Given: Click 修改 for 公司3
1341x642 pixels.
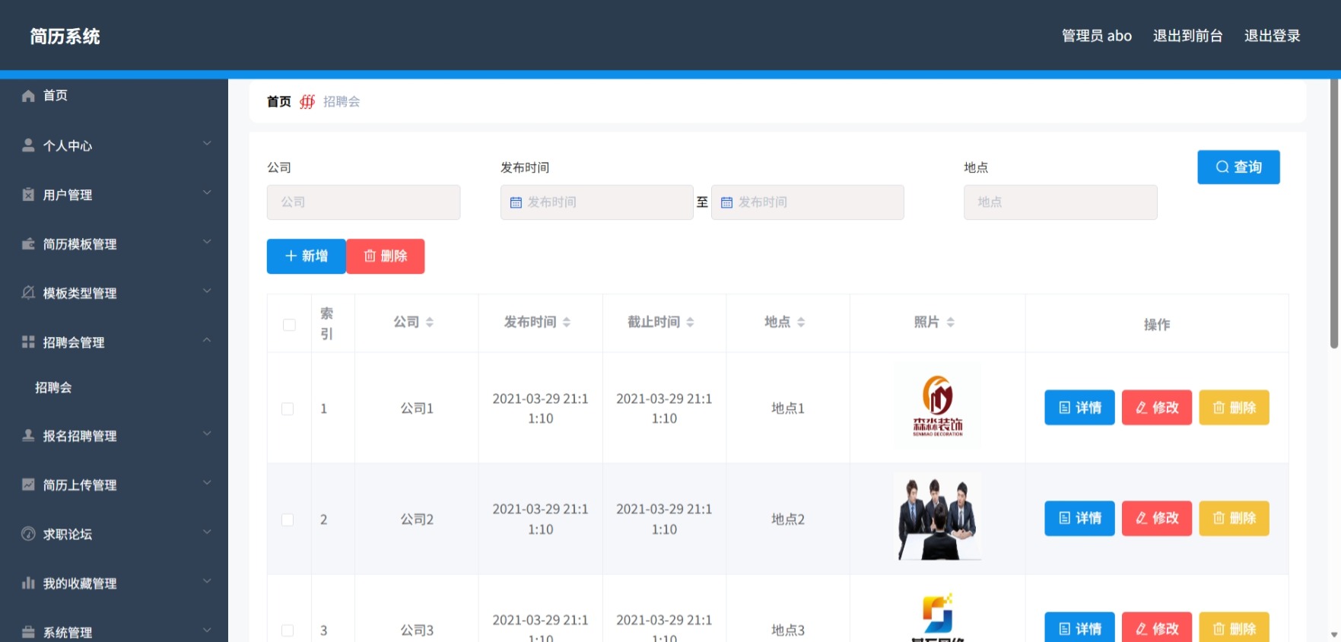Looking at the screenshot, I should [x=1157, y=627].
